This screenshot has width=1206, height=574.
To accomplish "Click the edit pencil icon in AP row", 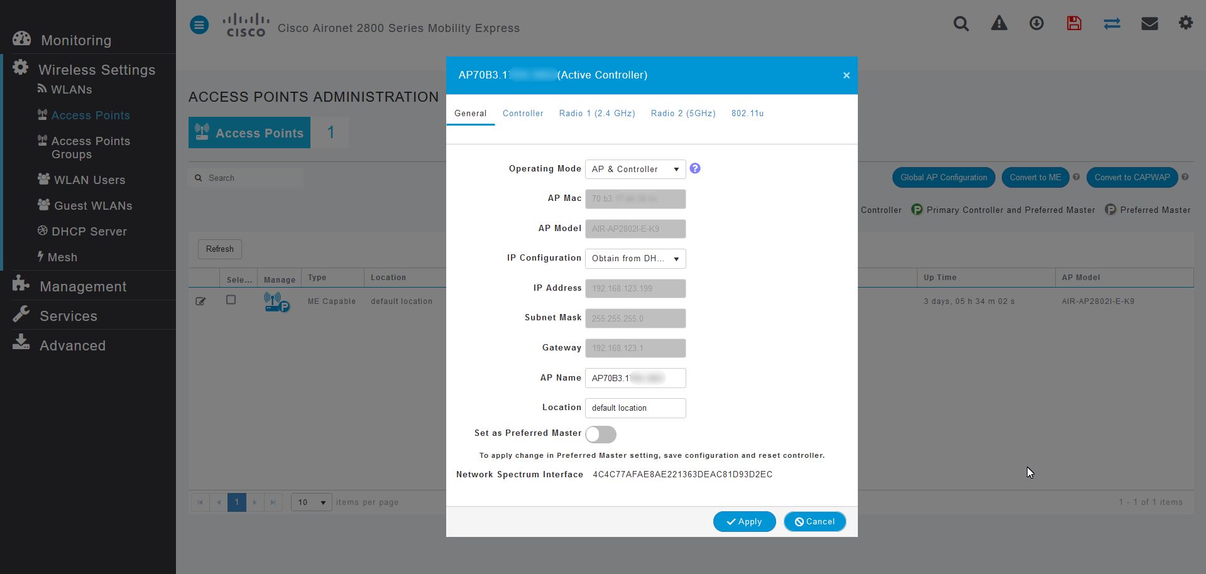I will pos(200,301).
